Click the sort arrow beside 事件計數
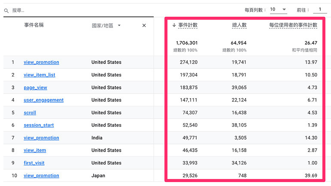Screen dimensions: 331x186 coord(174,25)
